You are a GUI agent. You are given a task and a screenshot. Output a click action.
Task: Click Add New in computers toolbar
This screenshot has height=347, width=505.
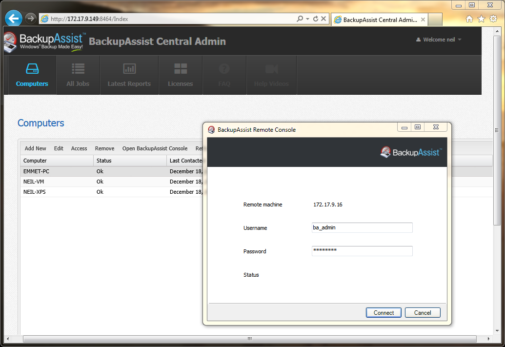pyautogui.click(x=36, y=148)
